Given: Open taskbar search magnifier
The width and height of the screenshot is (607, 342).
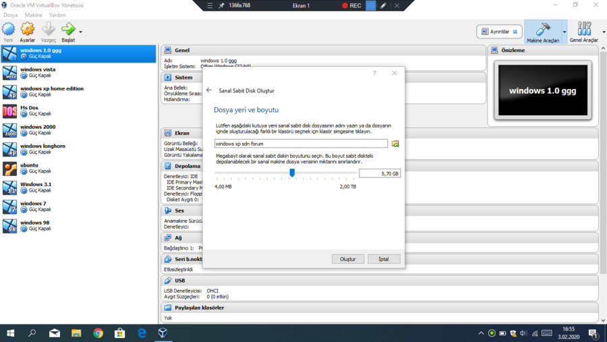Looking at the screenshot, I should pos(32,333).
